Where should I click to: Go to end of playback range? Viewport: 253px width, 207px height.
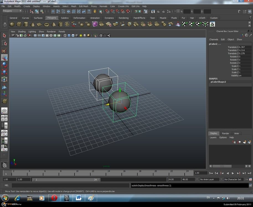(x=249, y=173)
